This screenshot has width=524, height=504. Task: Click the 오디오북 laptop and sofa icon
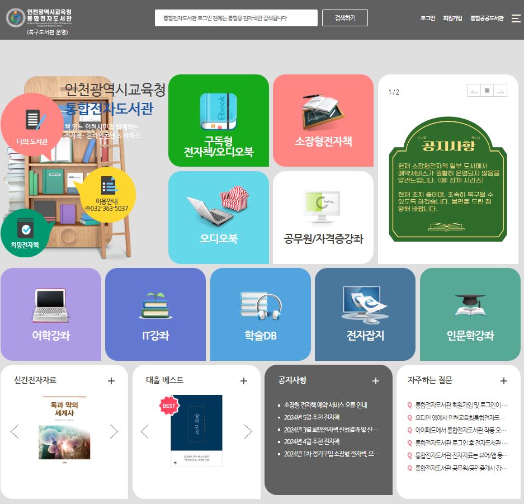click(218, 206)
